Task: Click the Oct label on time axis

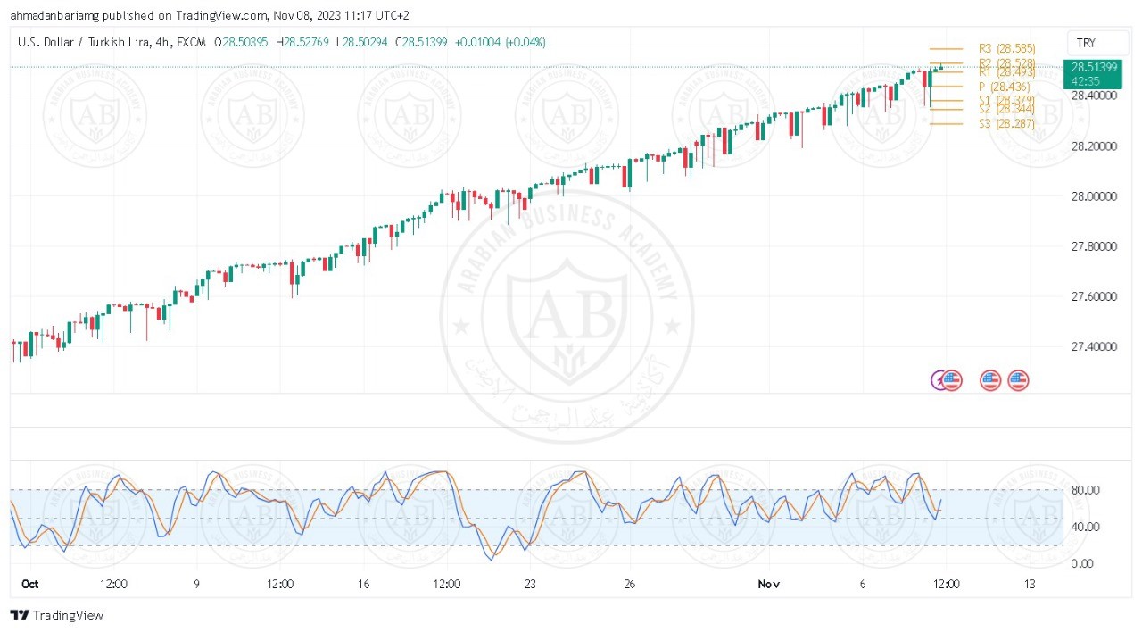Action: [30, 584]
